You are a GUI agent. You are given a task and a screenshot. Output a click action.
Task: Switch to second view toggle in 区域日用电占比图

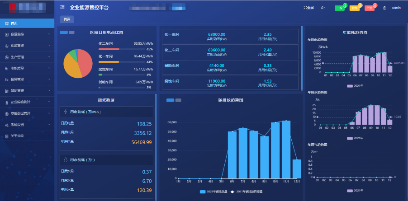[72, 33]
